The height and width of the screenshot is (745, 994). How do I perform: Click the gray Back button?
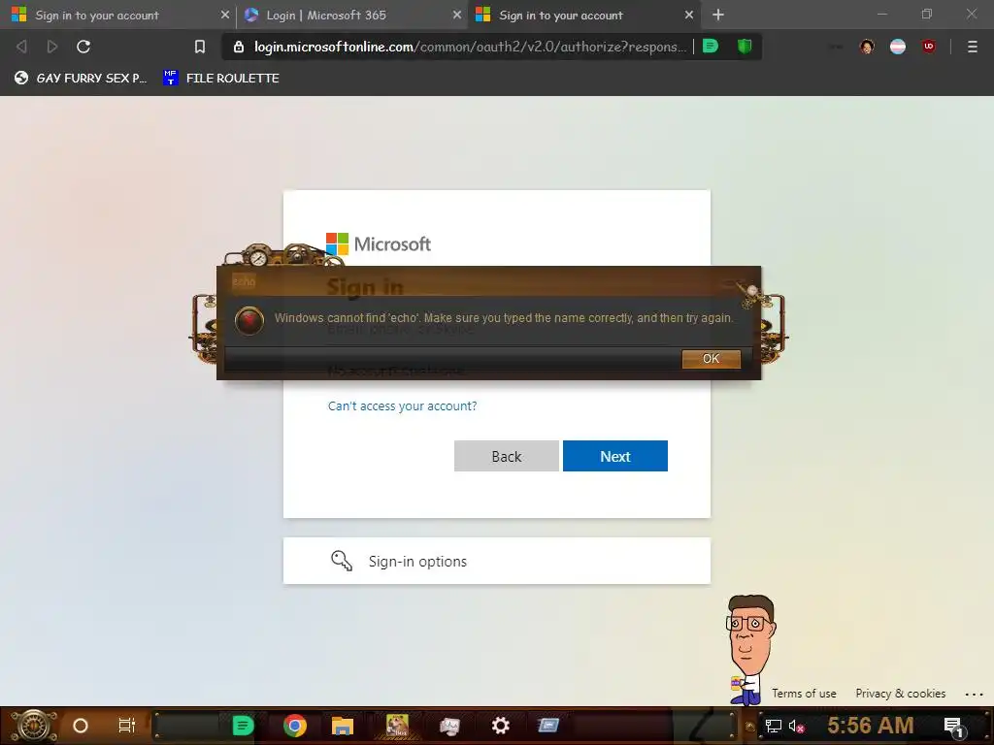point(507,456)
